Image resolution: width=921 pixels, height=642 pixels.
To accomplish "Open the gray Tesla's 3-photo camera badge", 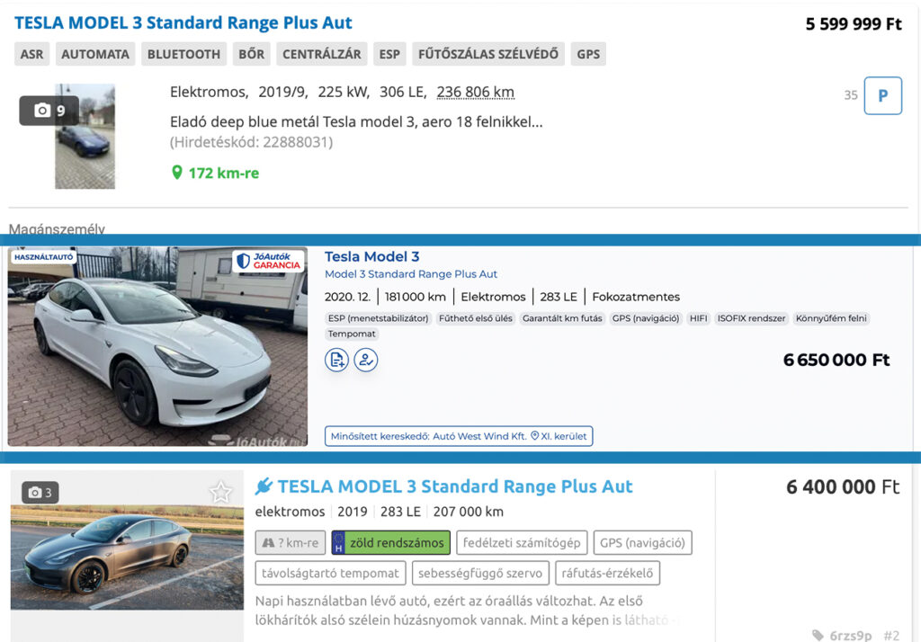I will pyautogui.click(x=40, y=493).
